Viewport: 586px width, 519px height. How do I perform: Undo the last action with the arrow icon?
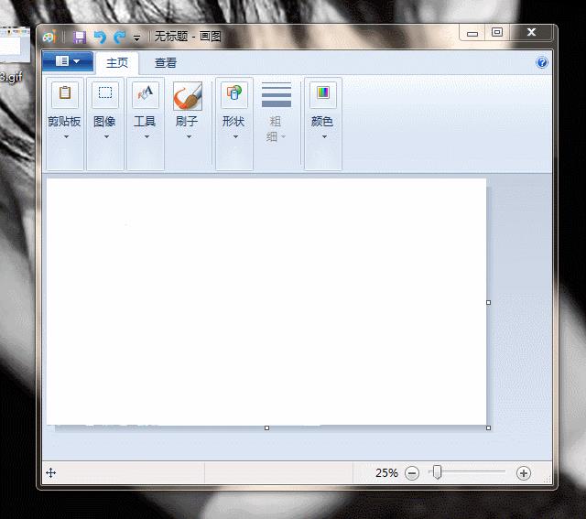(100, 37)
